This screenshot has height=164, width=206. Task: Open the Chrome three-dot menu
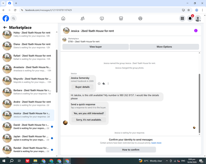(x=202, y=10)
